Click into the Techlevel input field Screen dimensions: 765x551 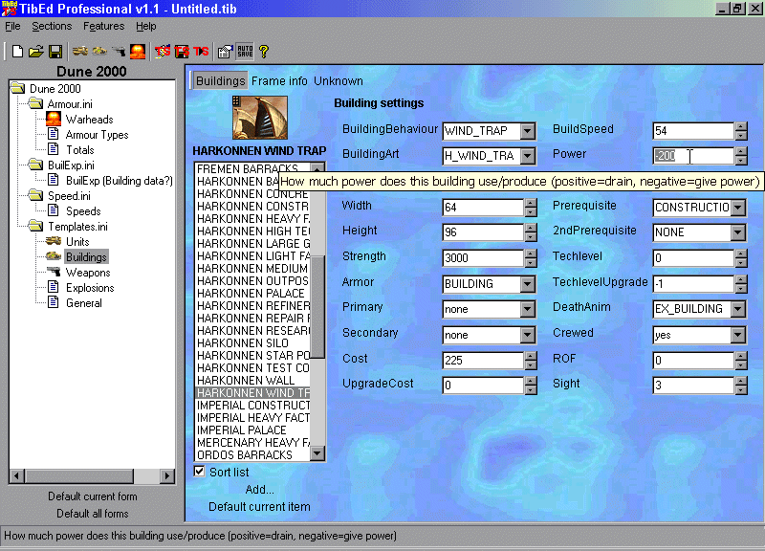pos(693,257)
